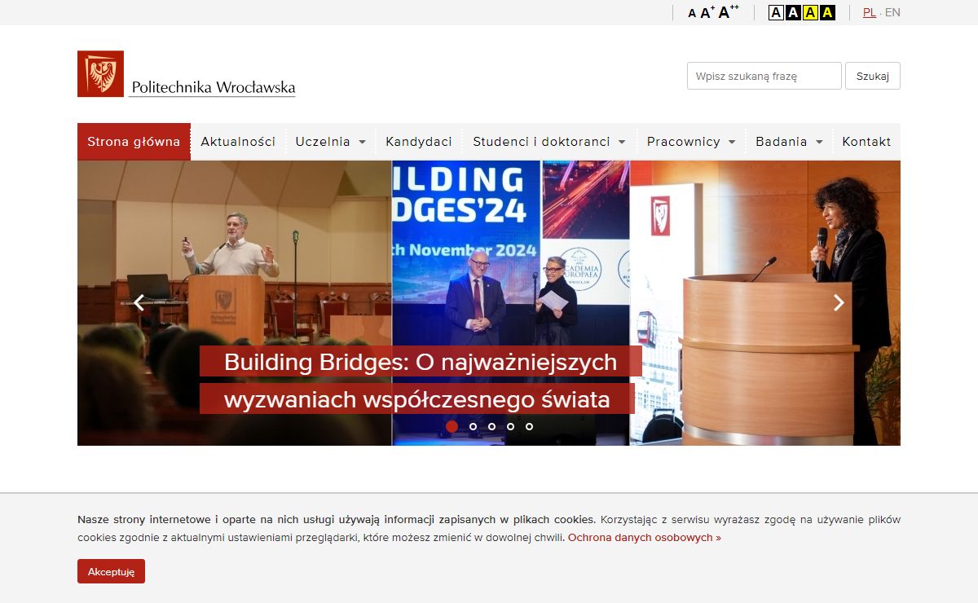Expand the Pracownicy dropdown arrow

coord(732,143)
